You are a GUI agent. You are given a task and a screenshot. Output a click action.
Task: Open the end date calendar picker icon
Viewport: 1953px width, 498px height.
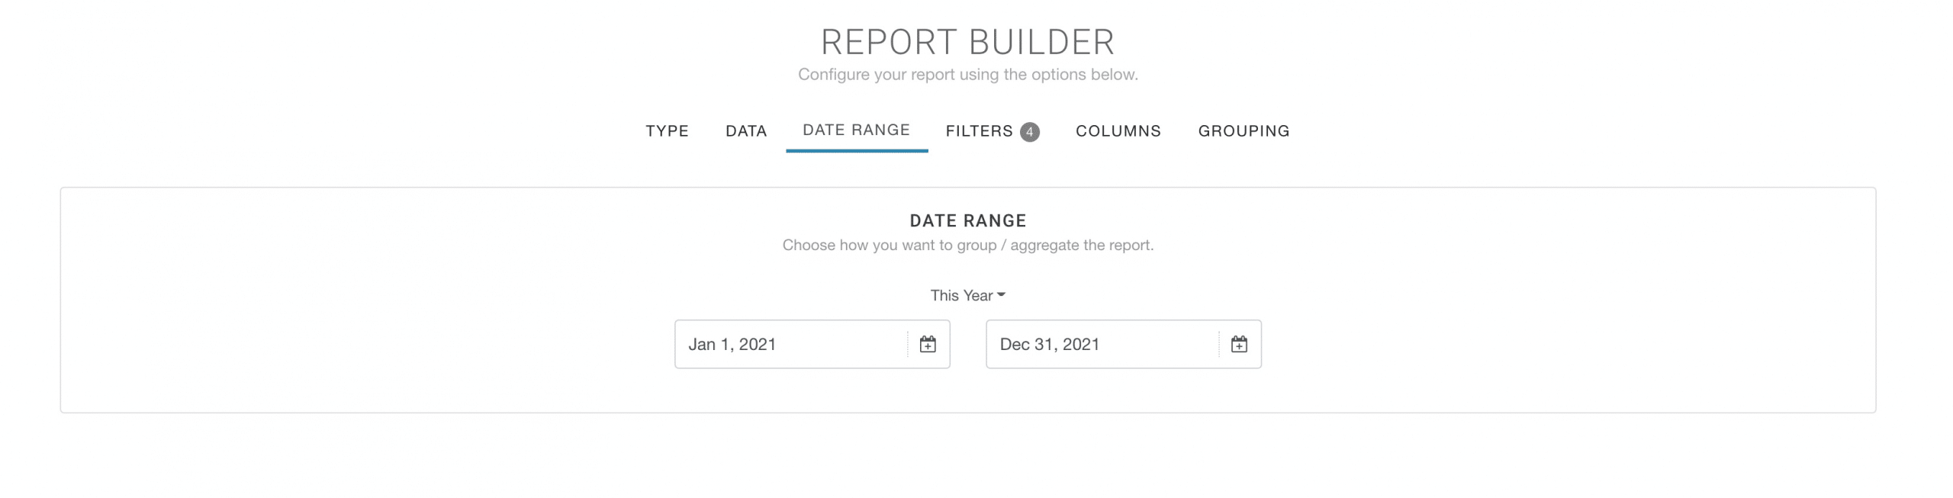point(1238,344)
